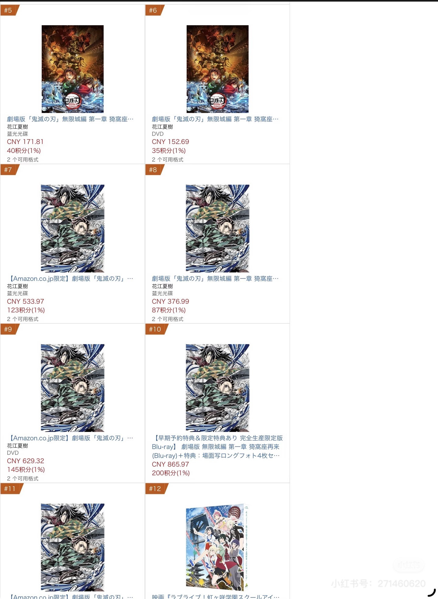438x599 pixels.
Task: Open the #10 早期予約特典 Blu-ray title link
Action: pos(217,447)
